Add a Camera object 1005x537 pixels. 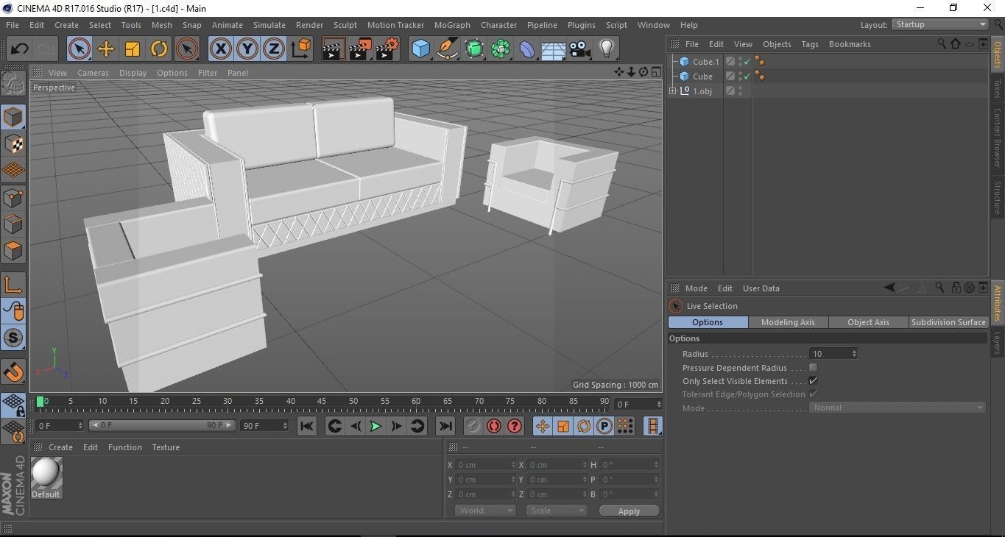point(579,49)
